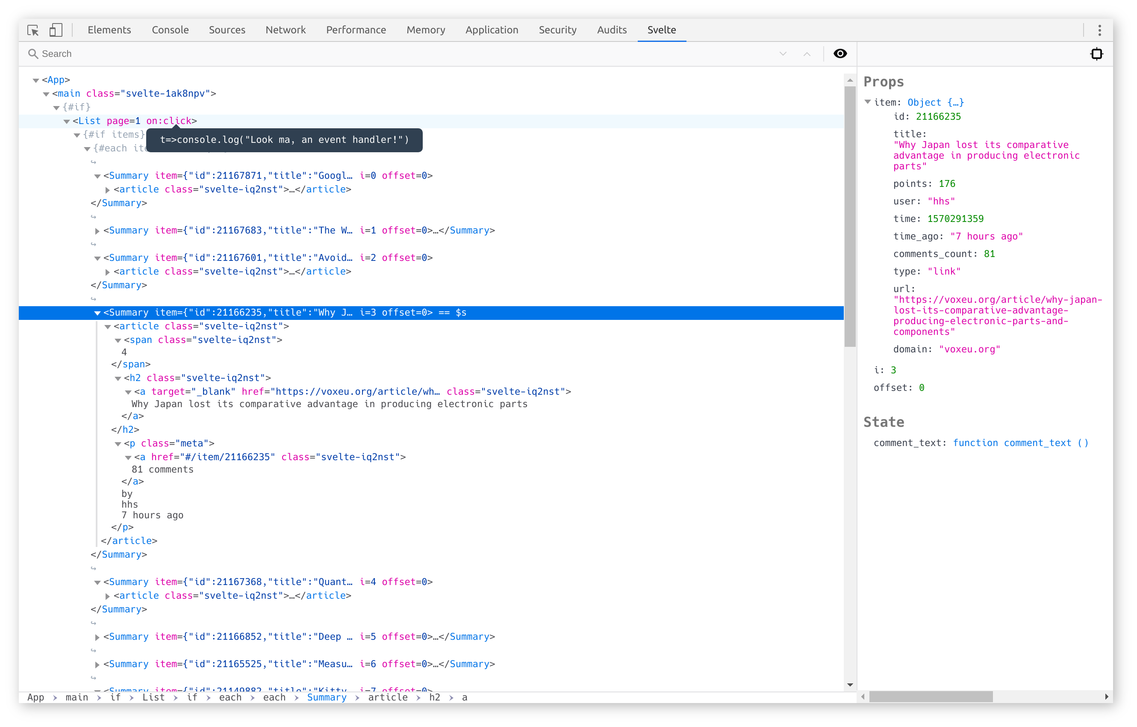This screenshot has height=727, width=1137.
Task: Collapse the List page=1 component
Action: 67,121
